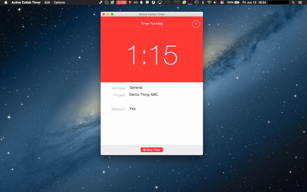The width and height of the screenshot is (307, 192).
Task: Open Spotlight search magnifier
Action: (x=293, y=2)
